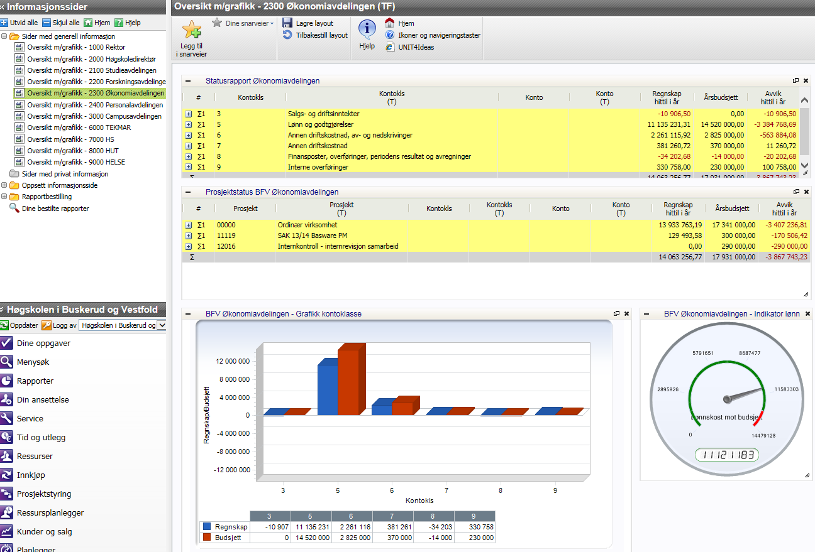Viewport: 815px width, 552px height.
Task: Click the Hjem house icon in toolbar
Action: click(390, 23)
